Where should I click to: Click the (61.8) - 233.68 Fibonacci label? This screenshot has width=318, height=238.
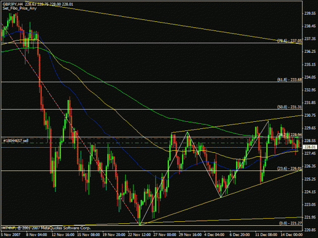[290, 80]
